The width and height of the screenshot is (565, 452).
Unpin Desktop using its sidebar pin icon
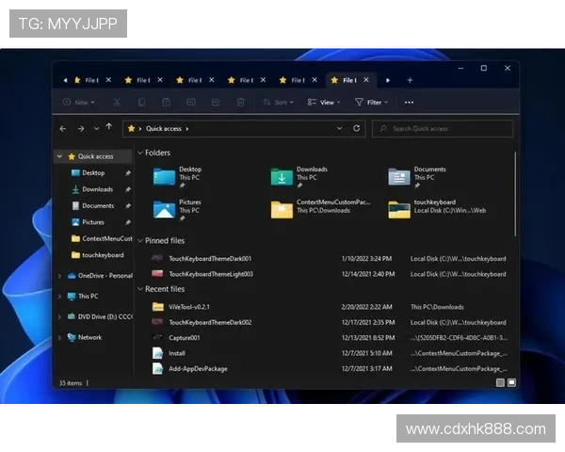coord(128,173)
